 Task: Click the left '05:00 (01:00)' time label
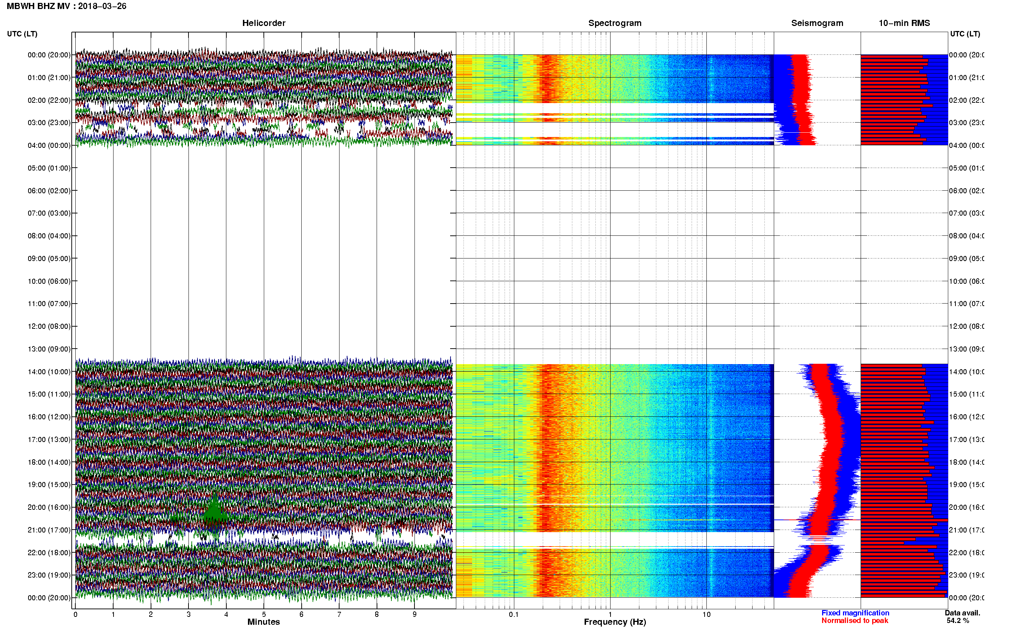tap(49, 168)
